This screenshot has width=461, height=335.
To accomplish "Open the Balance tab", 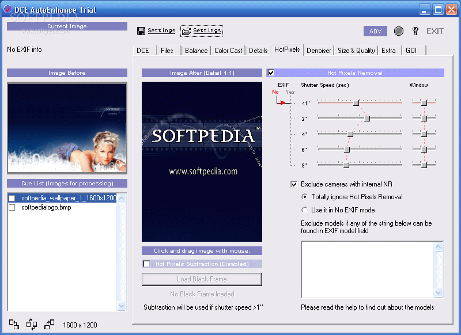I will pos(196,51).
